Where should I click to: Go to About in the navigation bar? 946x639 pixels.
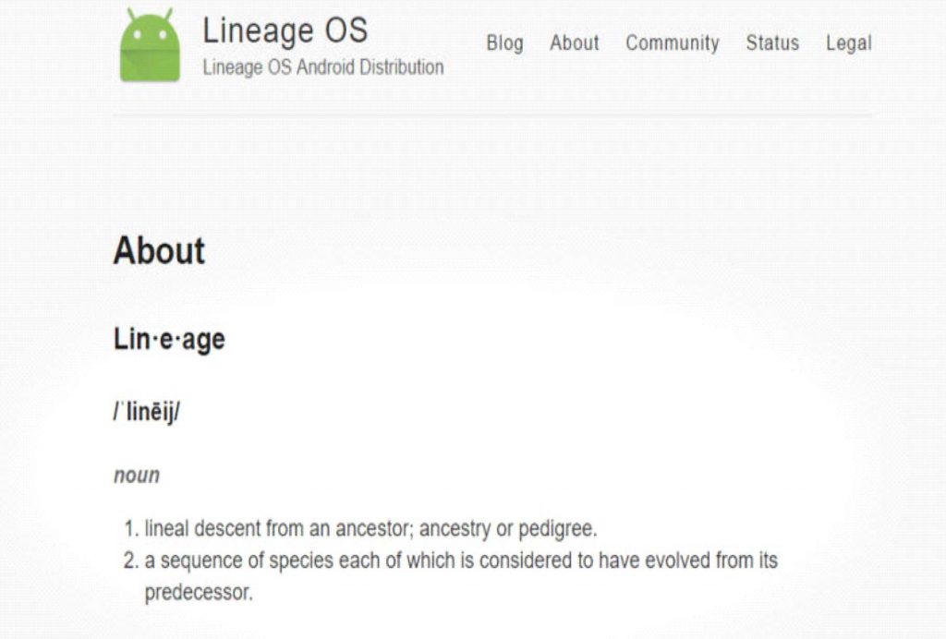pos(574,43)
